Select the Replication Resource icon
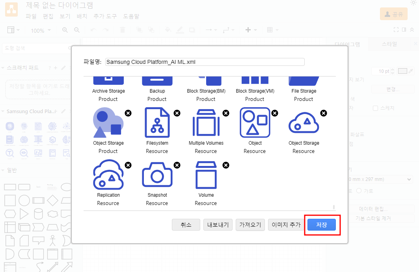Image resolution: width=419 pixels, height=272 pixels. [108, 175]
